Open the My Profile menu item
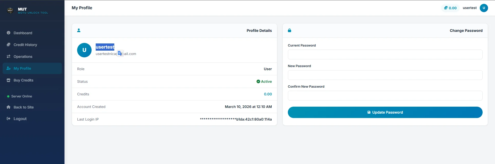 coord(32,68)
